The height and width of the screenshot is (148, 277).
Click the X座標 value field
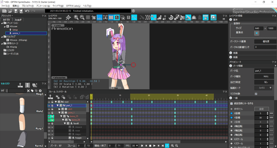click(260, 113)
